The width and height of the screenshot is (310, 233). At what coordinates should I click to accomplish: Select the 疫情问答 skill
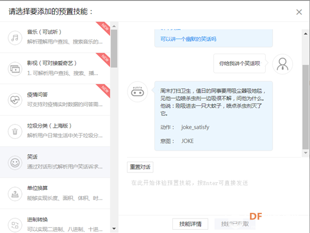pyautogui.click(x=55, y=100)
